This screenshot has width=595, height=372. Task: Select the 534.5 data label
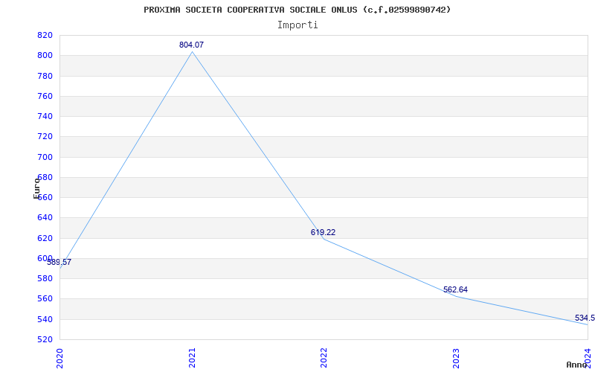585,318
